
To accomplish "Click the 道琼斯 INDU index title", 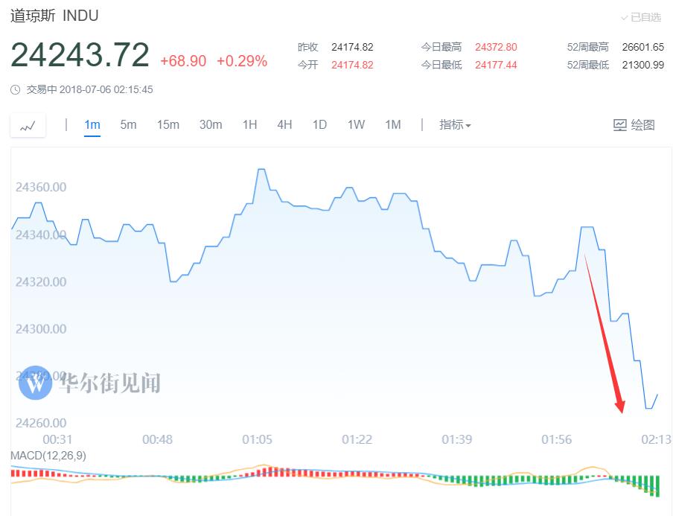I will pyautogui.click(x=54, y=16).
